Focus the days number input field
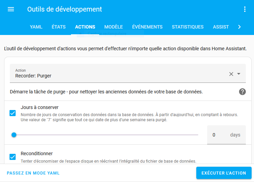 tap(217, 135)
